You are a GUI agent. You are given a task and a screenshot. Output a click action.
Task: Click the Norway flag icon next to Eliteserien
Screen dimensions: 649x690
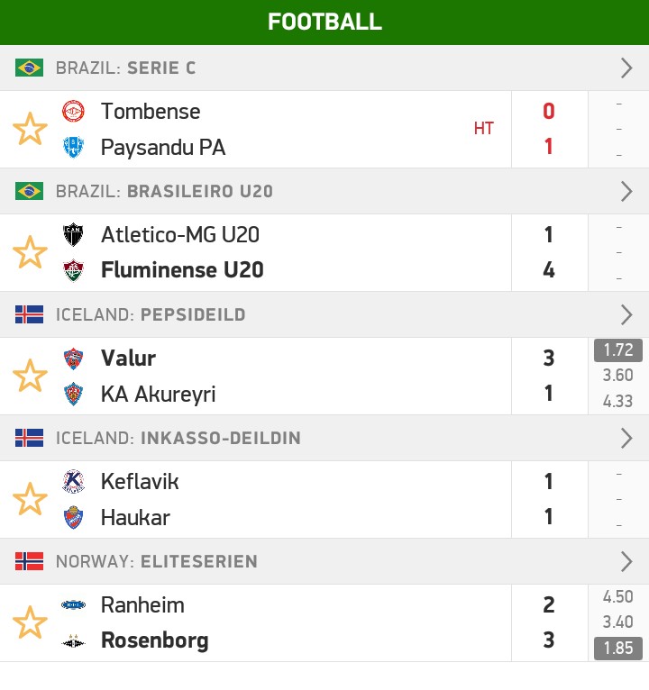tap(29, 561)
